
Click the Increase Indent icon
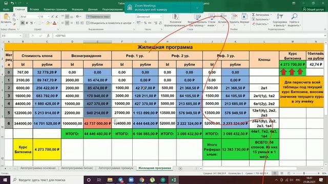coord(82,23)
